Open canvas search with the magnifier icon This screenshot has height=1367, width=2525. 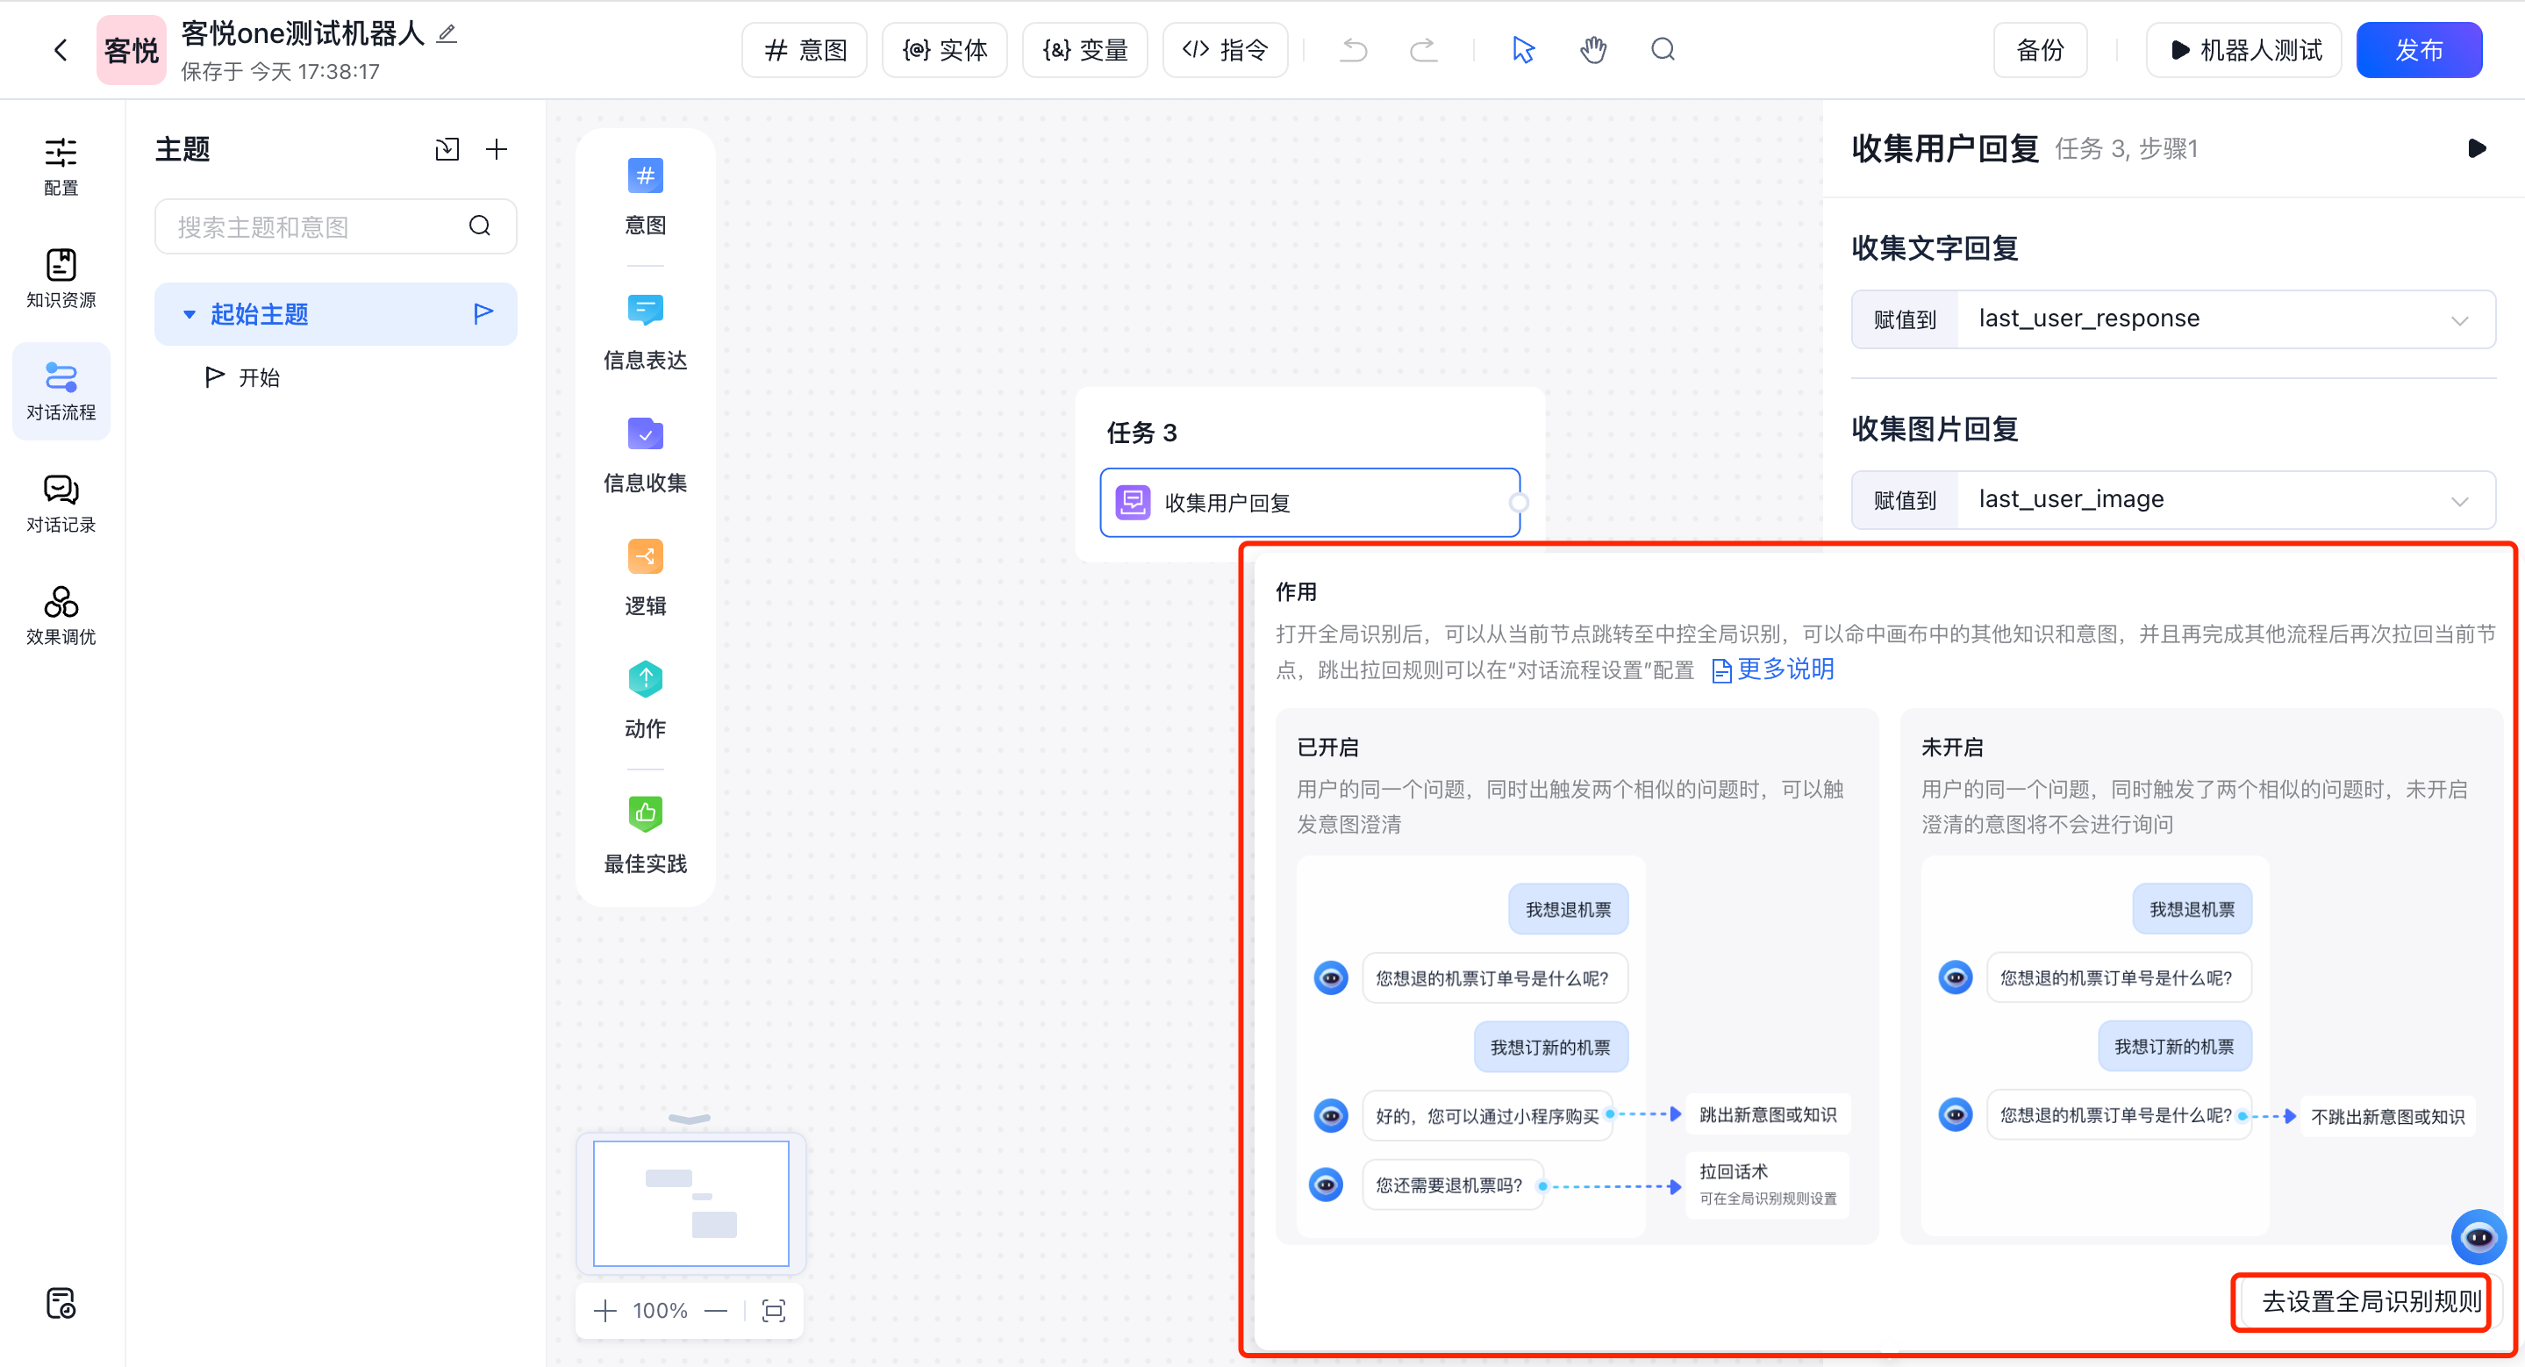pyautogui.click(x=1663, y=49)
